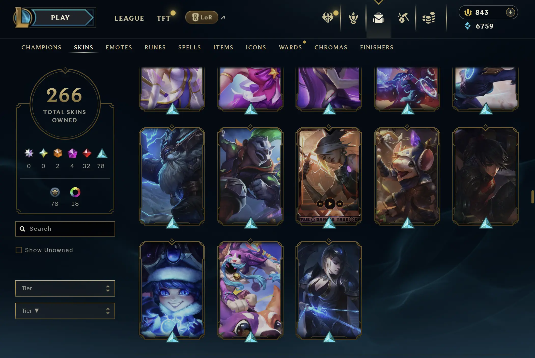Open the Loot hammer crafting icon
The width and height of the screenshot is (535, 358).
click(403, 18)
